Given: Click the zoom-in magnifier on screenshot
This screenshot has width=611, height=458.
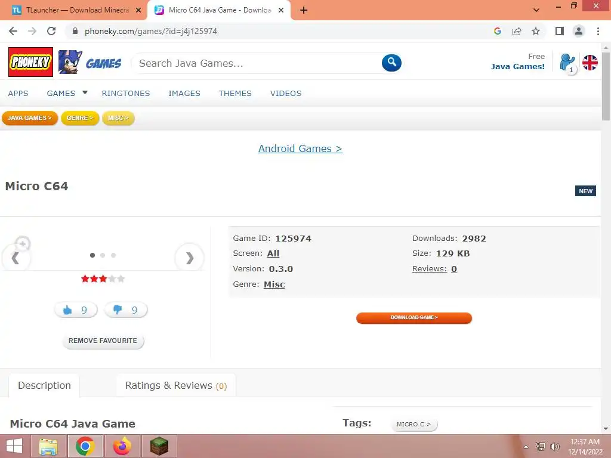Looking at the screenshot, I should click(22, 244).
